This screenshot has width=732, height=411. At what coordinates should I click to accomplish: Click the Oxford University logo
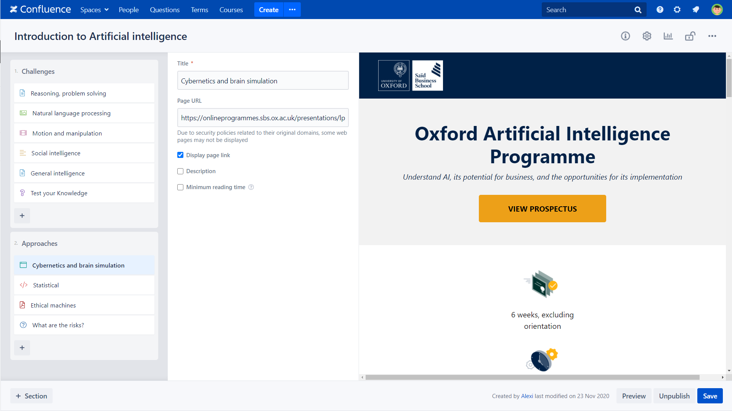tap(394, 75)
